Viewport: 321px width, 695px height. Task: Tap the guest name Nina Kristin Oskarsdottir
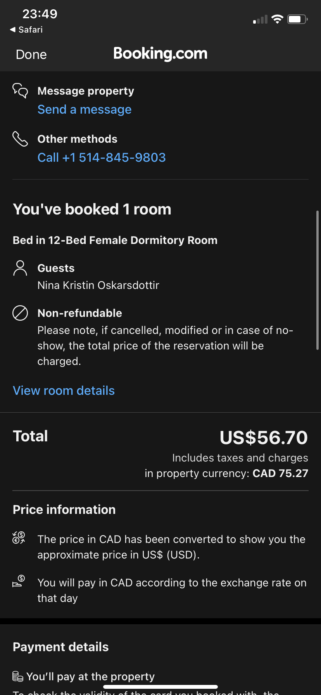pyautogui.click(x=98, y=285)
